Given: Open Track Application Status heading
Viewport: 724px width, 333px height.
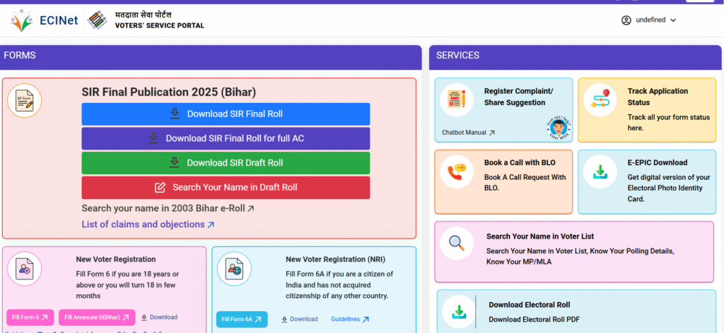Looking at the screenshot, I should click(x=658, y=97).
